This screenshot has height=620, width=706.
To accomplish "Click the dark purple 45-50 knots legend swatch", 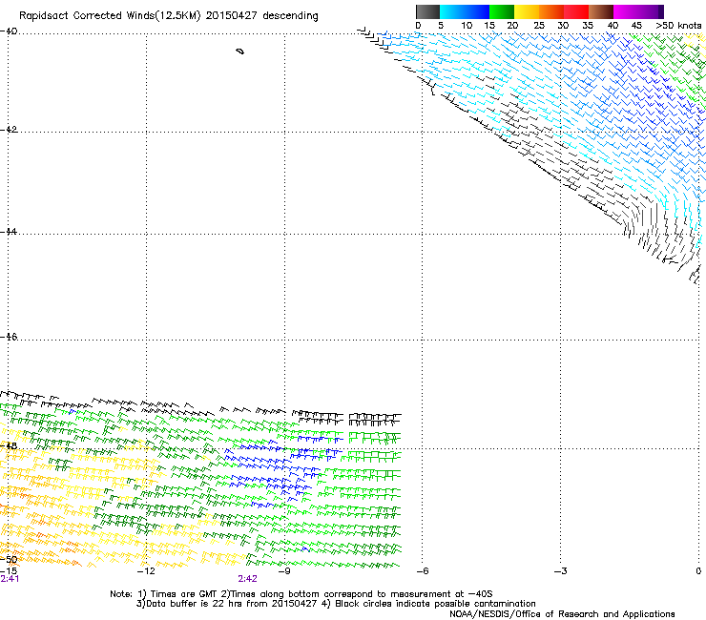I will [651, 11].
